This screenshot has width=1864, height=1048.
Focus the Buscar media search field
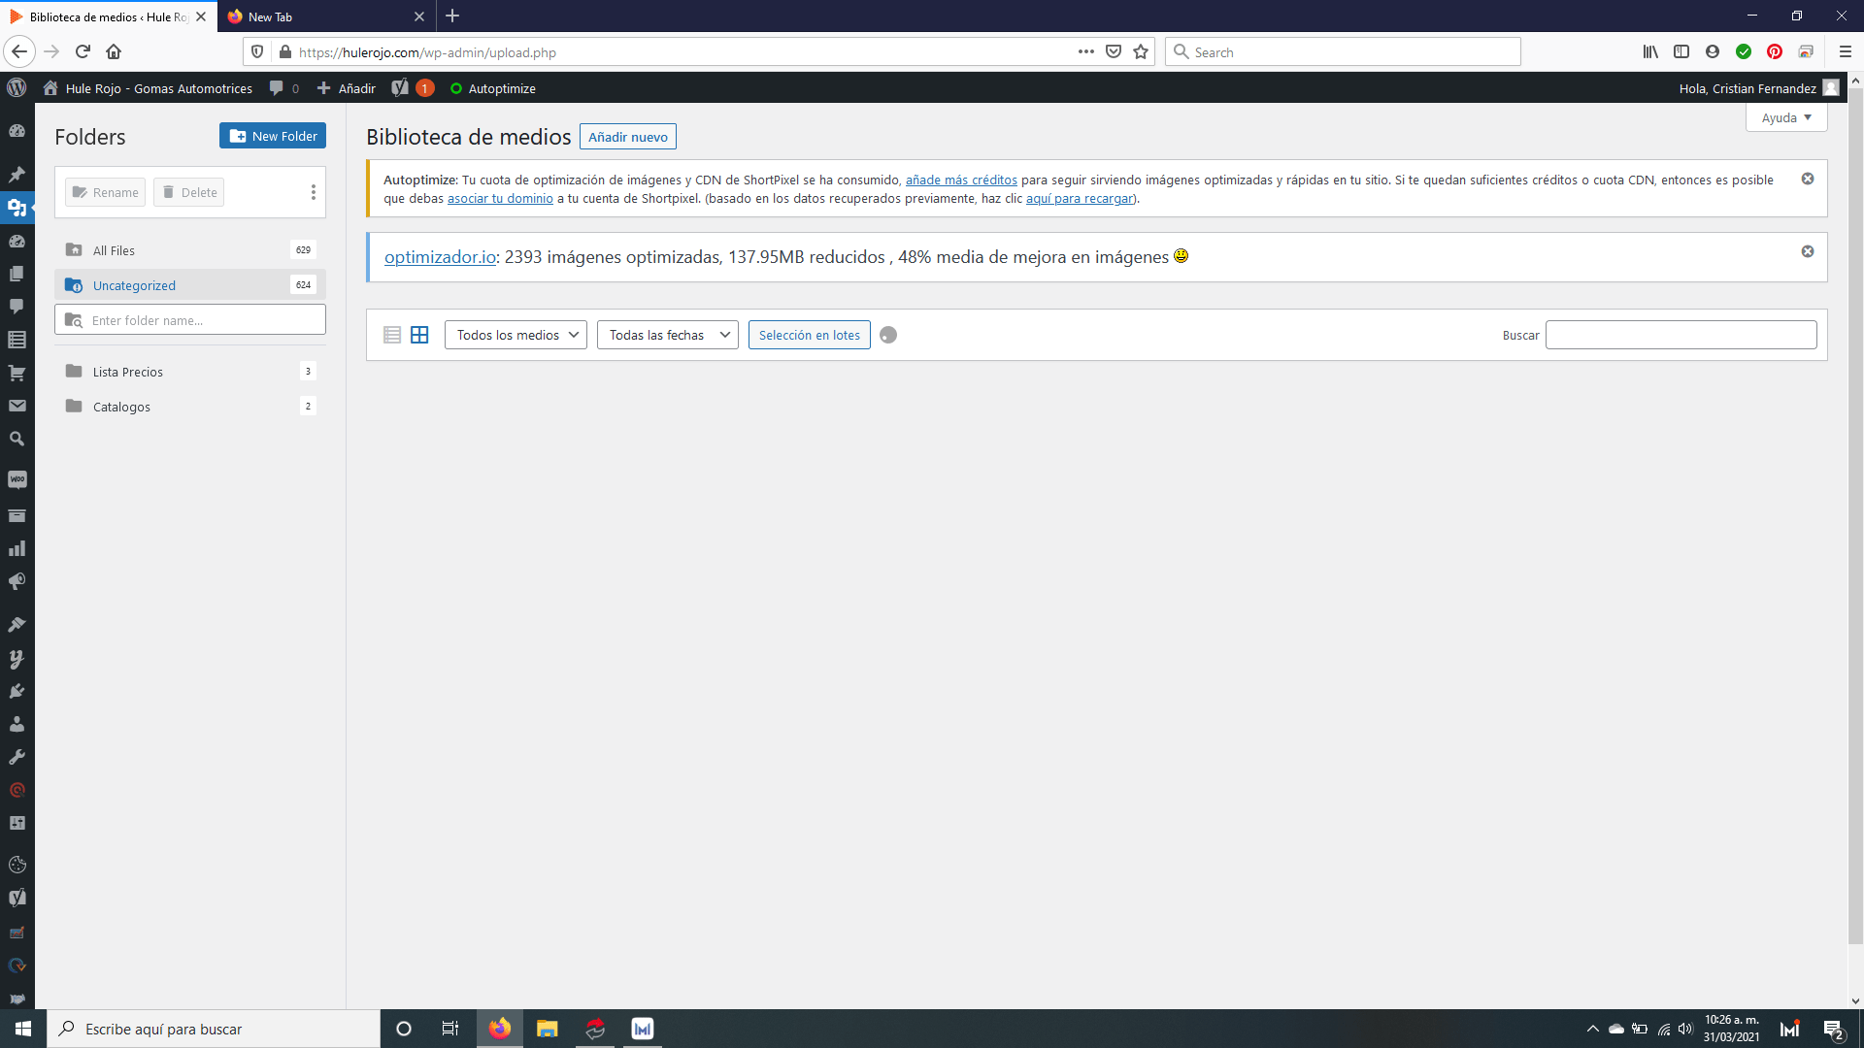(x=1681, y=335)
